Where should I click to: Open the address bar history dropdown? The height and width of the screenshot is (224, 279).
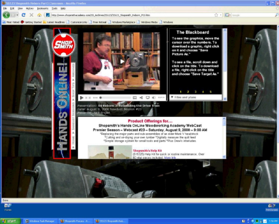pyautogui.click(x=221, y=15)
